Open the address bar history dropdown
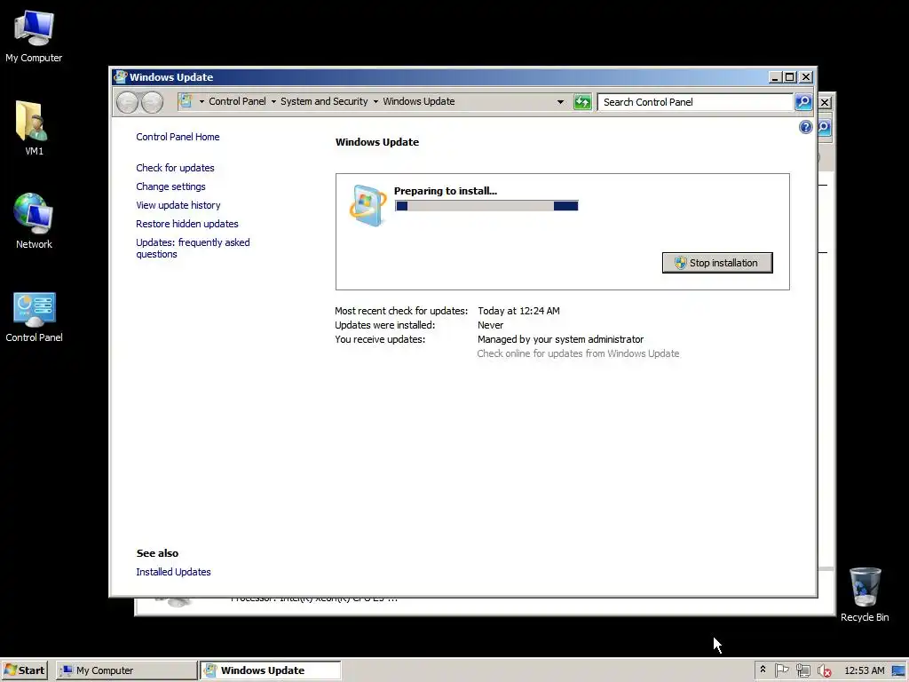The width and height of the screenshot is (909, 682). pyautogui.click(x=560, y=102)
